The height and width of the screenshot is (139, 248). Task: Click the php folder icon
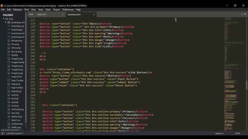point(7,19)
